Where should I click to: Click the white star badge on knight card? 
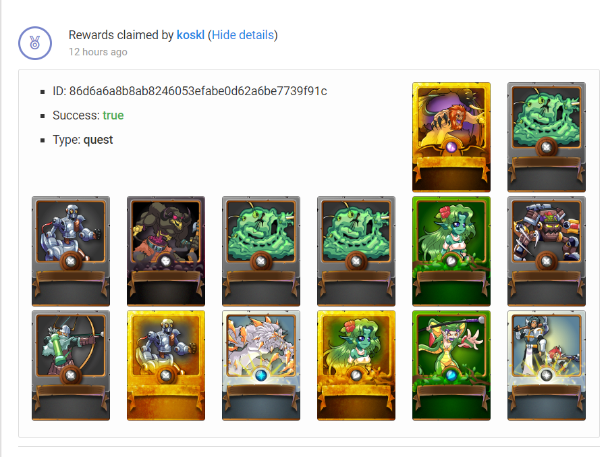[547, 375]
